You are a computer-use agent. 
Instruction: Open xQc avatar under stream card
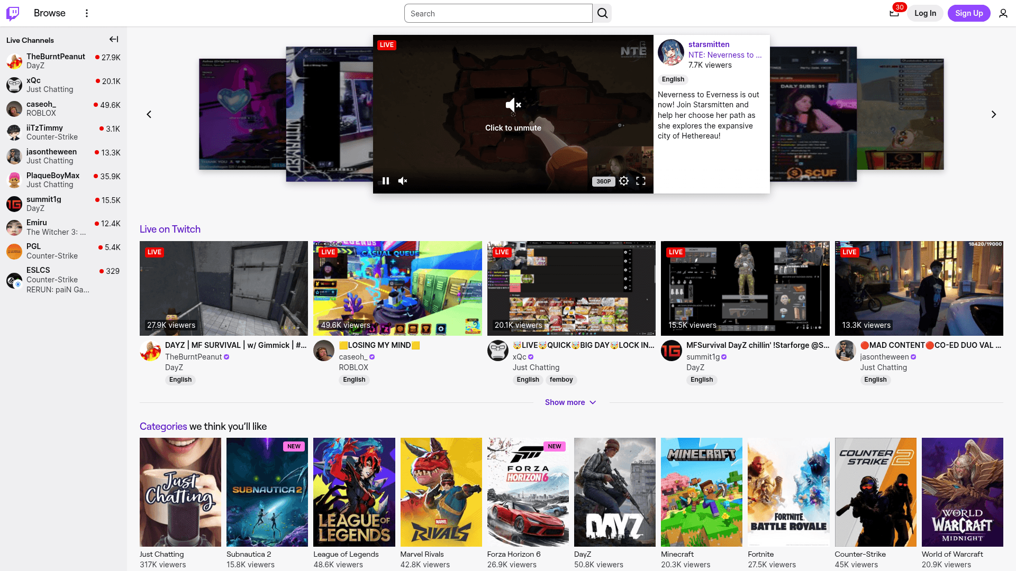coord(497,351)
